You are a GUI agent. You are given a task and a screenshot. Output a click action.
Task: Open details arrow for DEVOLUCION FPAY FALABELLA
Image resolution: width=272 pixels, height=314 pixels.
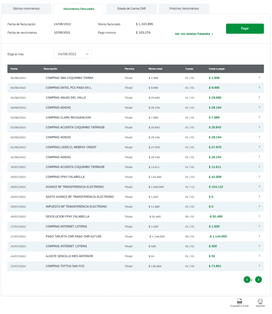click(x=259, y=216)
